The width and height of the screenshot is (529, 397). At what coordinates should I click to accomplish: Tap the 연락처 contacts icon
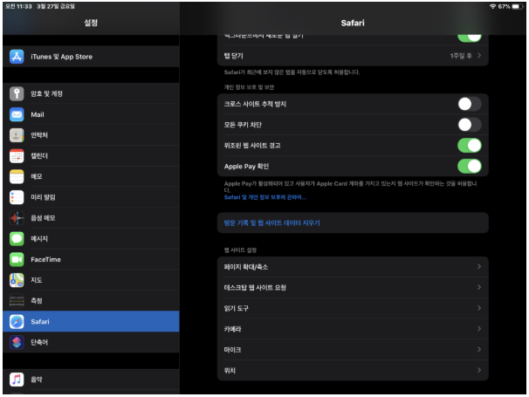pyautogui.click(x=17, y=135)
